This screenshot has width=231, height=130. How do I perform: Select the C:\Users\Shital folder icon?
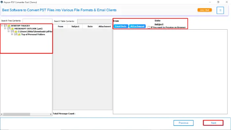(x=16, y=31)
